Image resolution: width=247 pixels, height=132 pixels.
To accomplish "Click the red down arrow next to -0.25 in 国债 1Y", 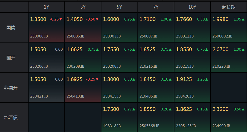I will click(x=61, y=19).
